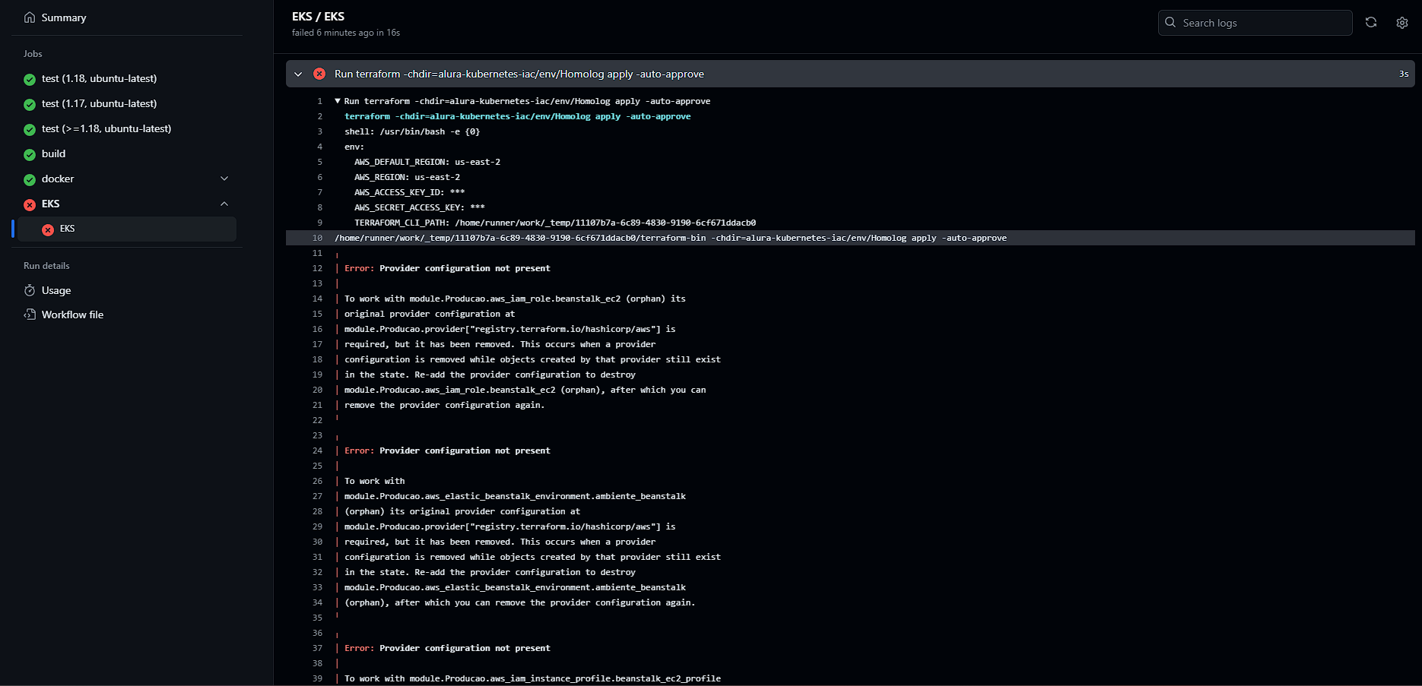Click the 'To work with' line 26
The width and height of the screenshot is (1422, 686).
tap(375, 481)
